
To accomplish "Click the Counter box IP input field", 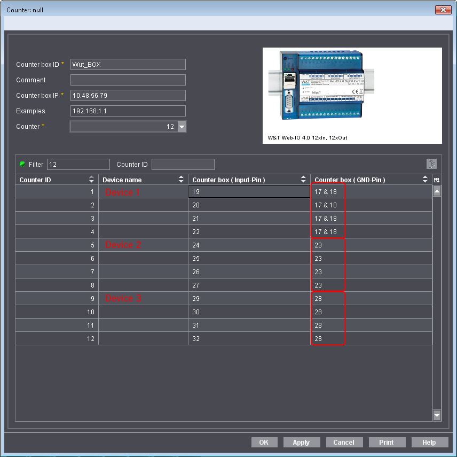I will coord(128,95).
